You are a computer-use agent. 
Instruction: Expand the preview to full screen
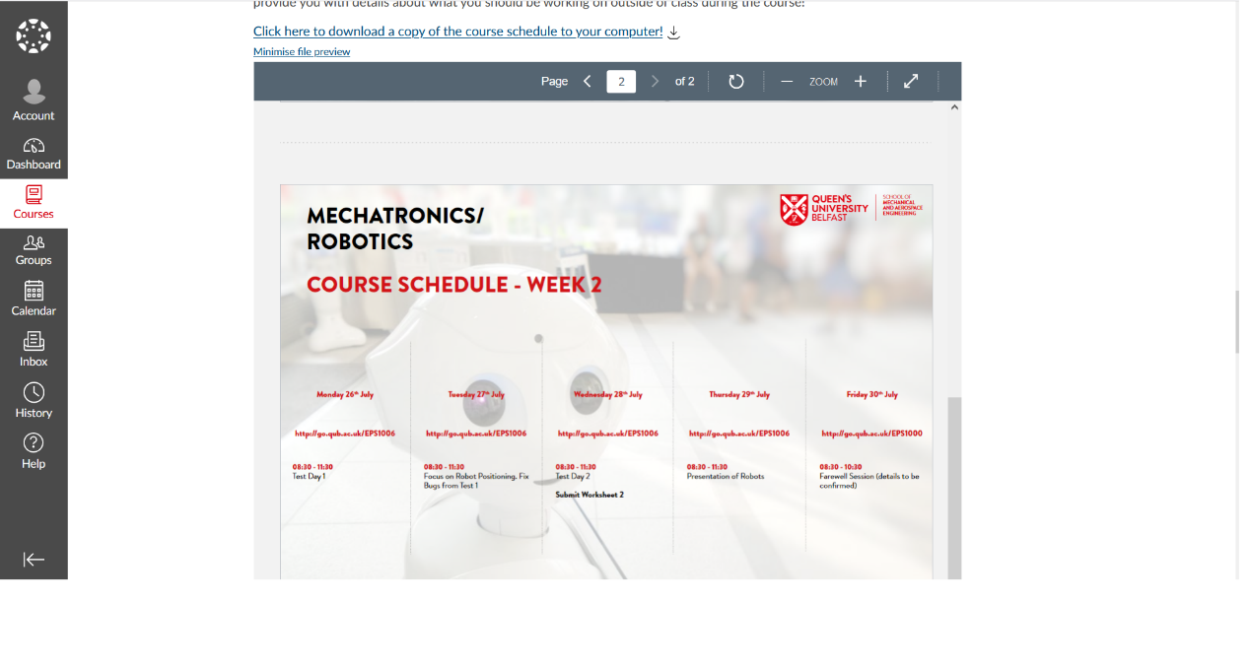(x=911, y=82)
